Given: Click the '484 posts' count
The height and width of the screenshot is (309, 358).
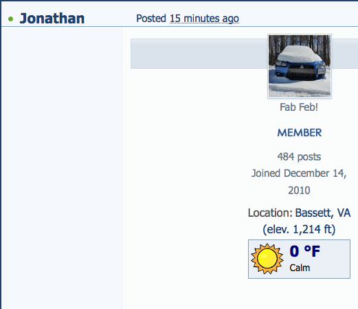Looking at the screenshot, I should pos(299,157).
